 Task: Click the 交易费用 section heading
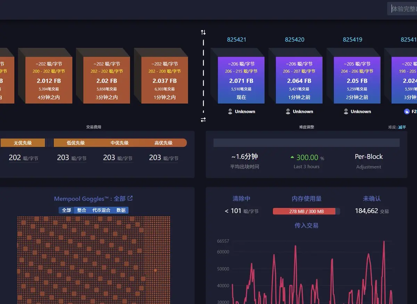point(93,127)
